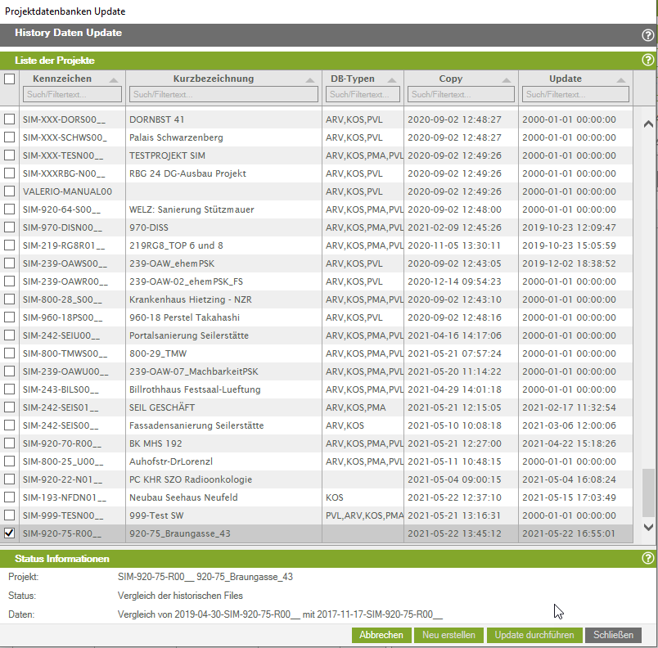Open help icon for Liste der Projekte

click(647, 60)
